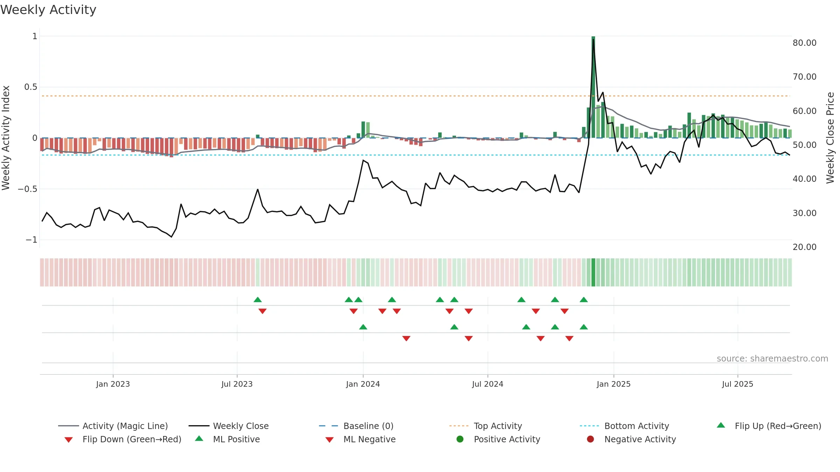Toggle the ML Positive legend entry
Screen dimensions: 840x472
point(227,439)
